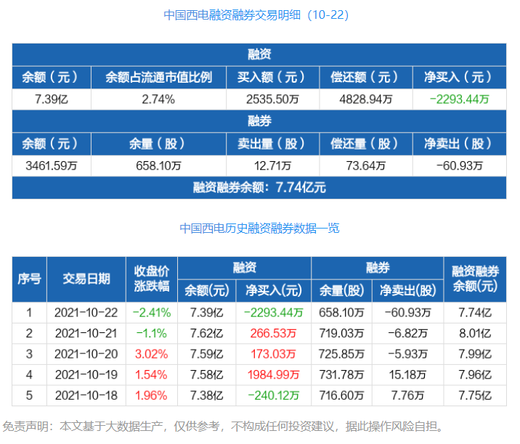The image size is (520, 444).
Task: Click the -5.93万 net sold cell
Action: [x=408, y=354]
